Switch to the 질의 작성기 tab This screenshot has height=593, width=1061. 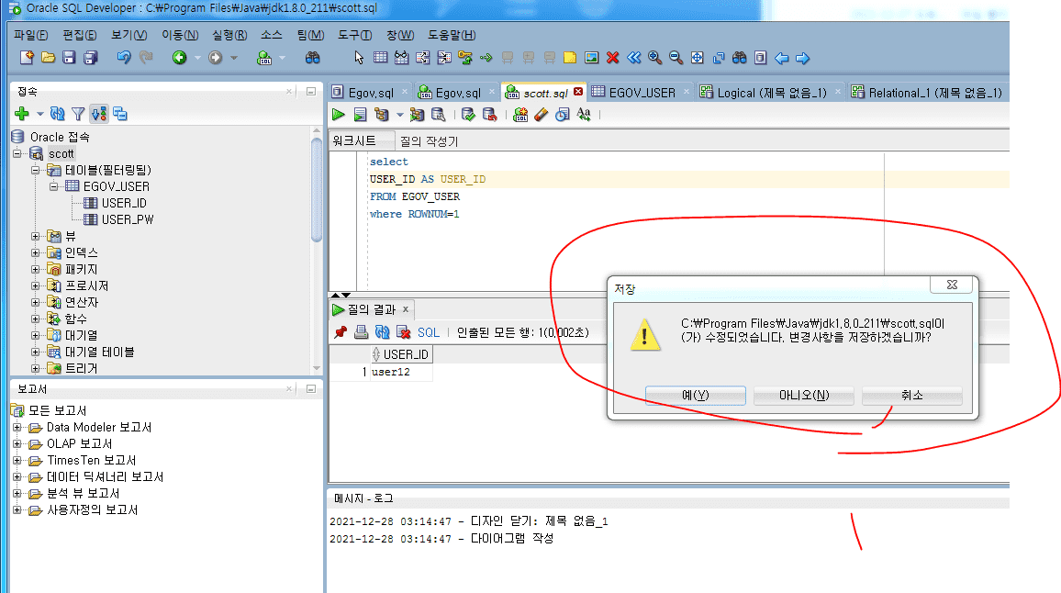point(429,141)
